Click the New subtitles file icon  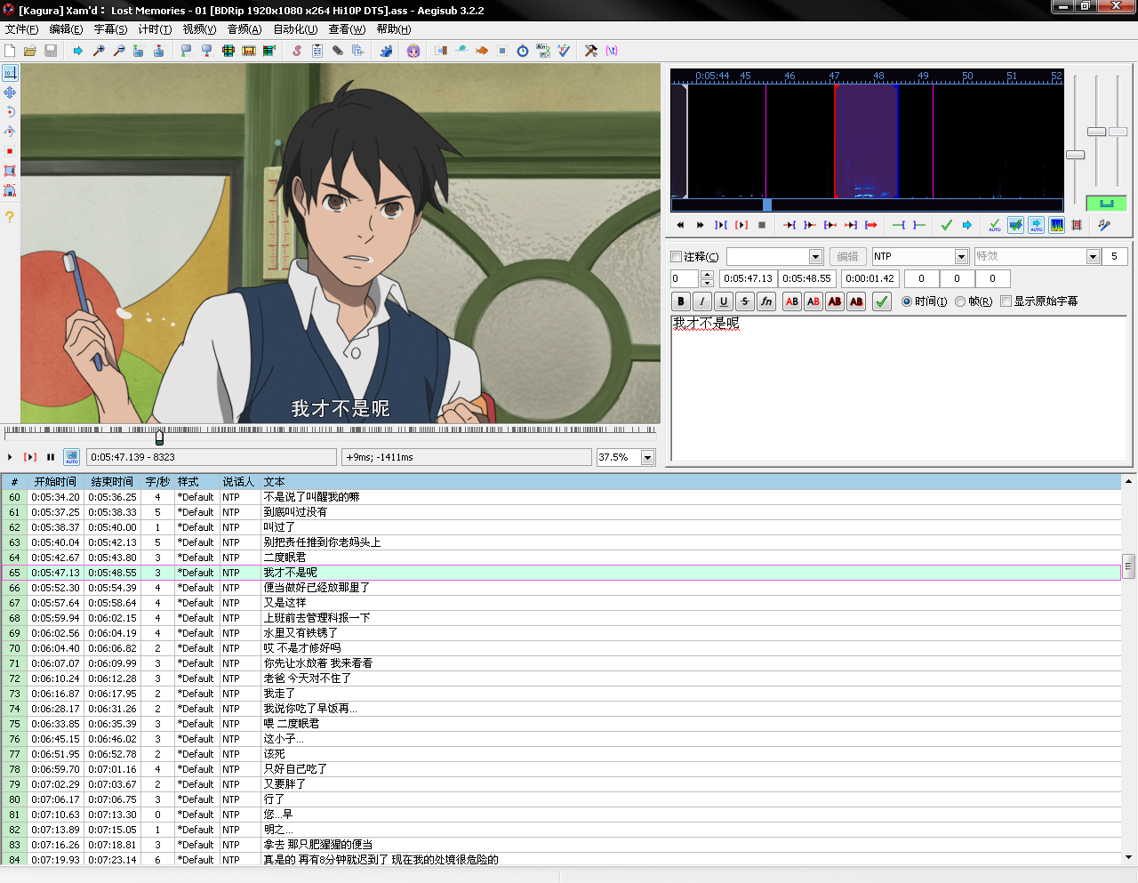pyautogui.click(x=10, y=51)
